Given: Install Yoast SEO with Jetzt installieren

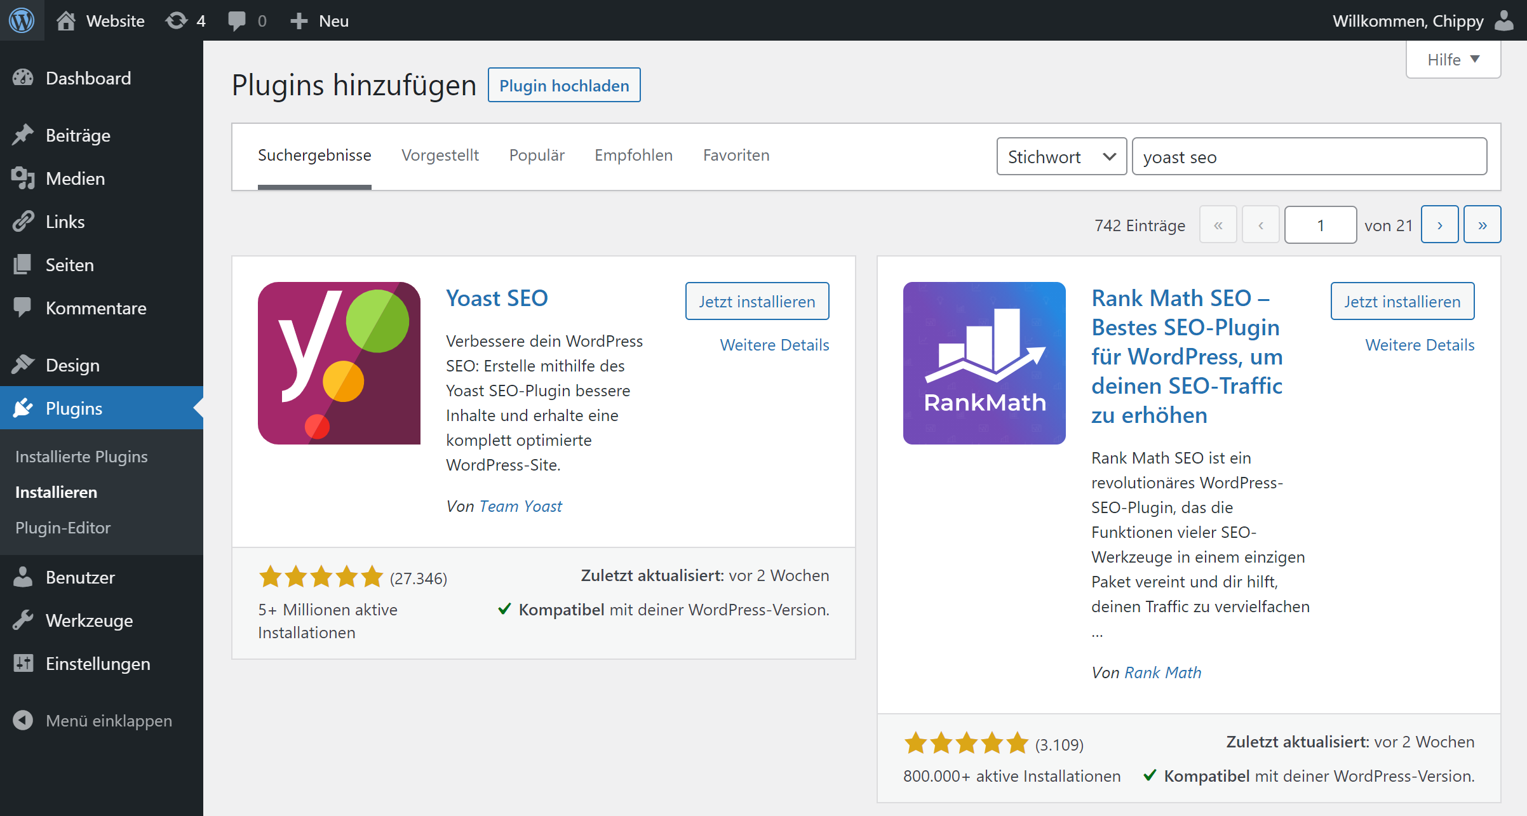Looking at the screenshot, I should coord(757,301).
